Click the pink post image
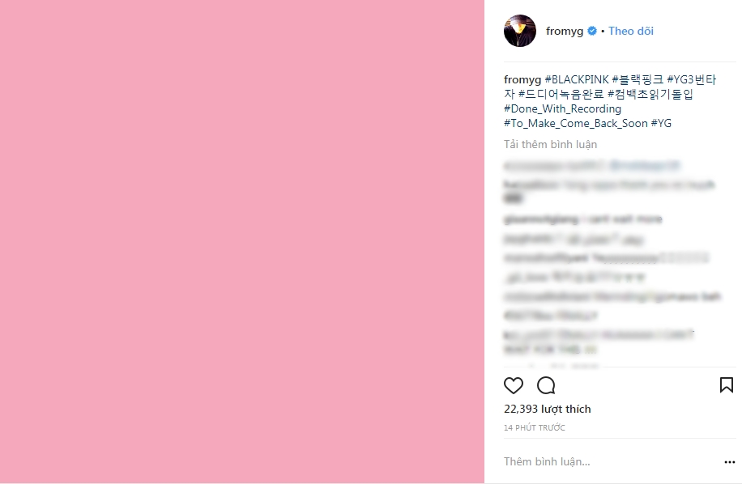Viewport: 742px width, 484px height. coord(242,241)
